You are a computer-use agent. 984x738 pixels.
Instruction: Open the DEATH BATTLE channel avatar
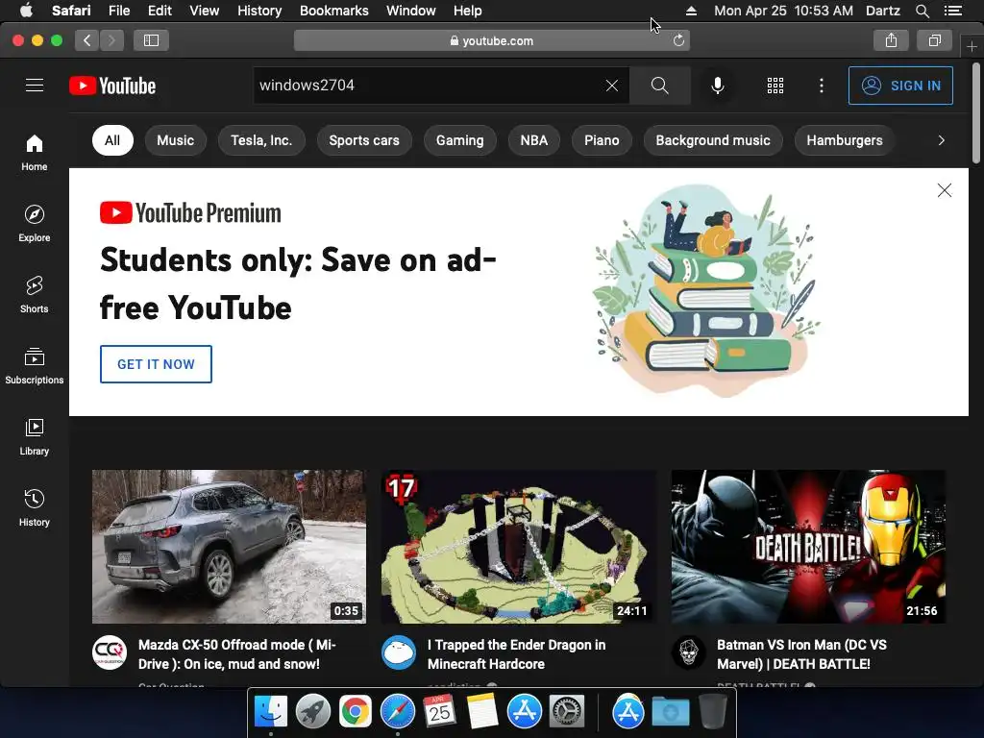click(x=688, y=652)
